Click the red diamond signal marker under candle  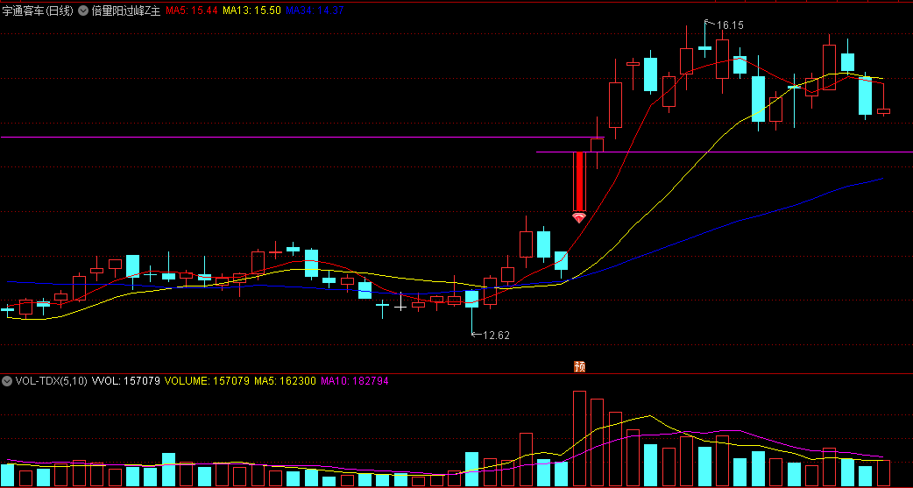[579, 218]
